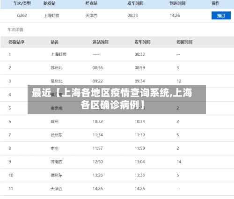Click stay duration 3 for 苏州北
Image resolution: width=234 pixels, height=199 pixels.
coord(178,68)
